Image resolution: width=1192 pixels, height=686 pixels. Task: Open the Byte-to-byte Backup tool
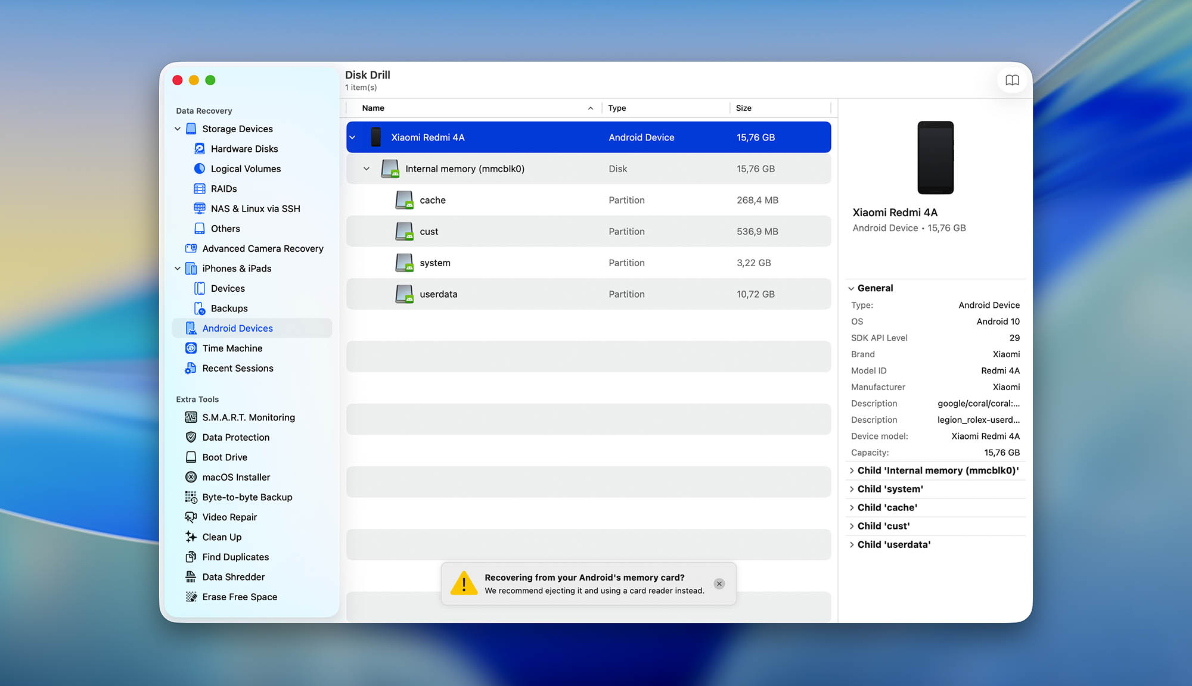click(247, 497)
